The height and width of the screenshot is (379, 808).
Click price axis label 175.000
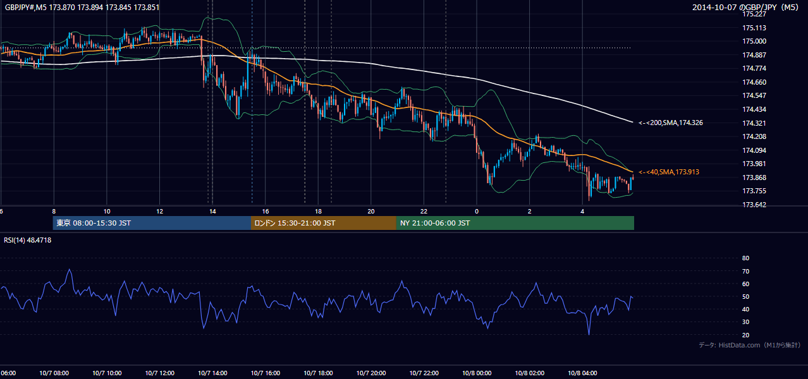[x=754, y=41]
